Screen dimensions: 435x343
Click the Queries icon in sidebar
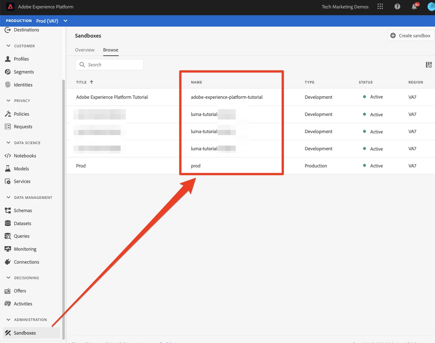(8, 236)
